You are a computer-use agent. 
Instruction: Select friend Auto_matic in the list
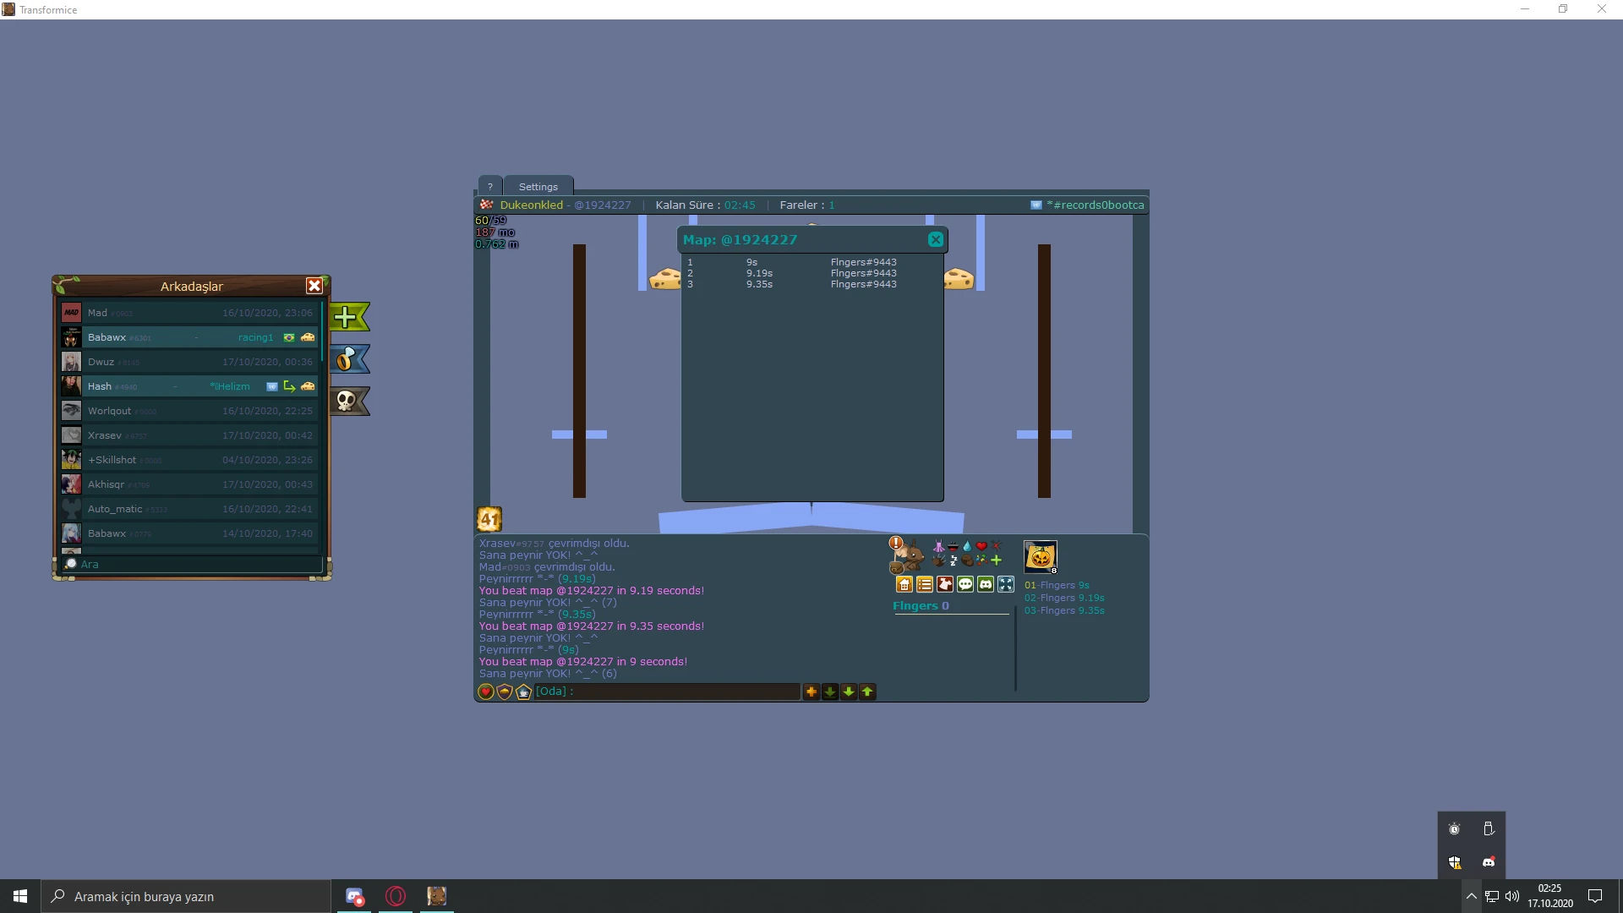click(x=189, y=509)
